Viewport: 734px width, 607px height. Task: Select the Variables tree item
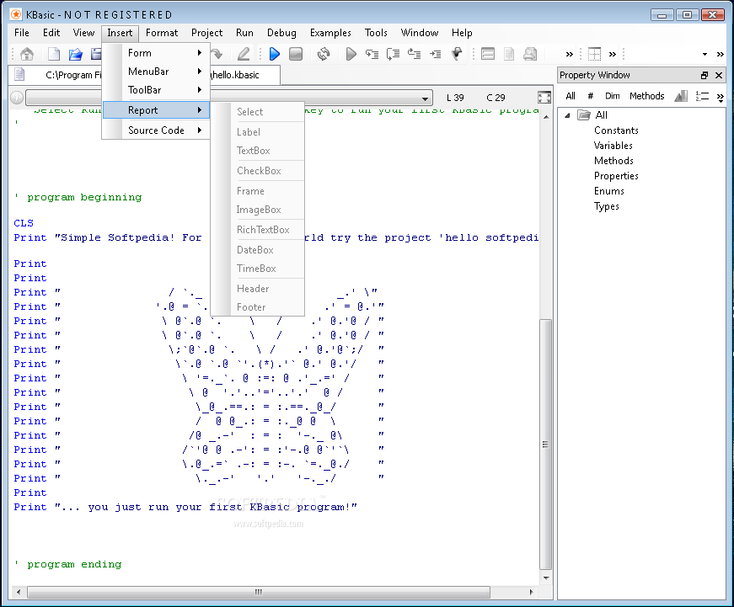613,146
